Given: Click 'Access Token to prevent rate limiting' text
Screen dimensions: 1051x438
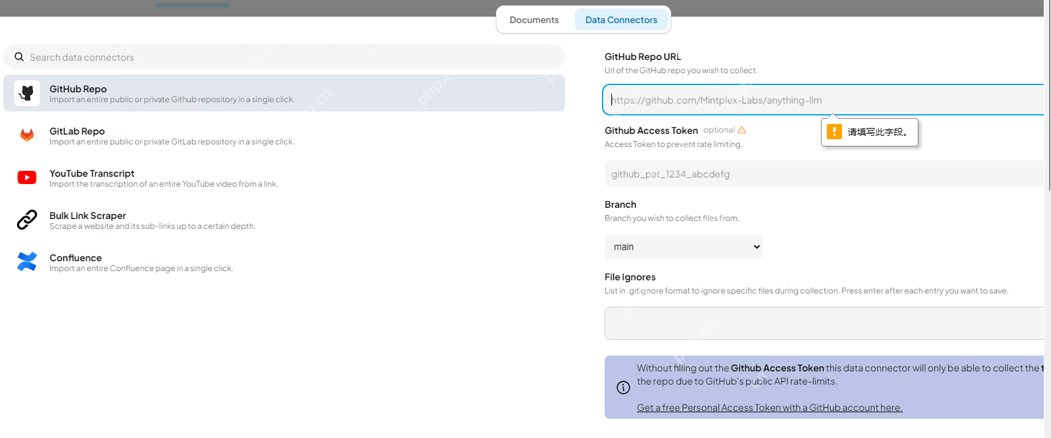Looking at the screenshot, I should click(673, 144).
